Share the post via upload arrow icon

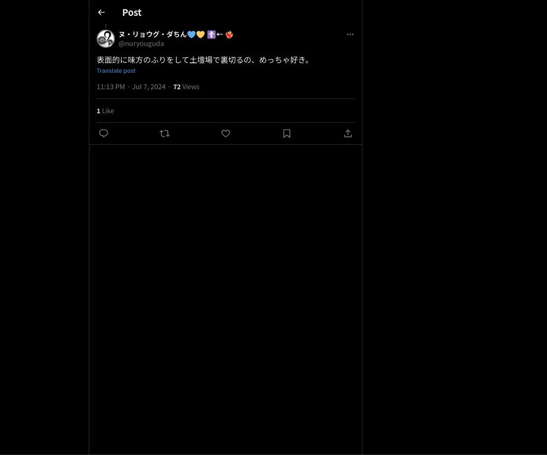click(348, 133)
